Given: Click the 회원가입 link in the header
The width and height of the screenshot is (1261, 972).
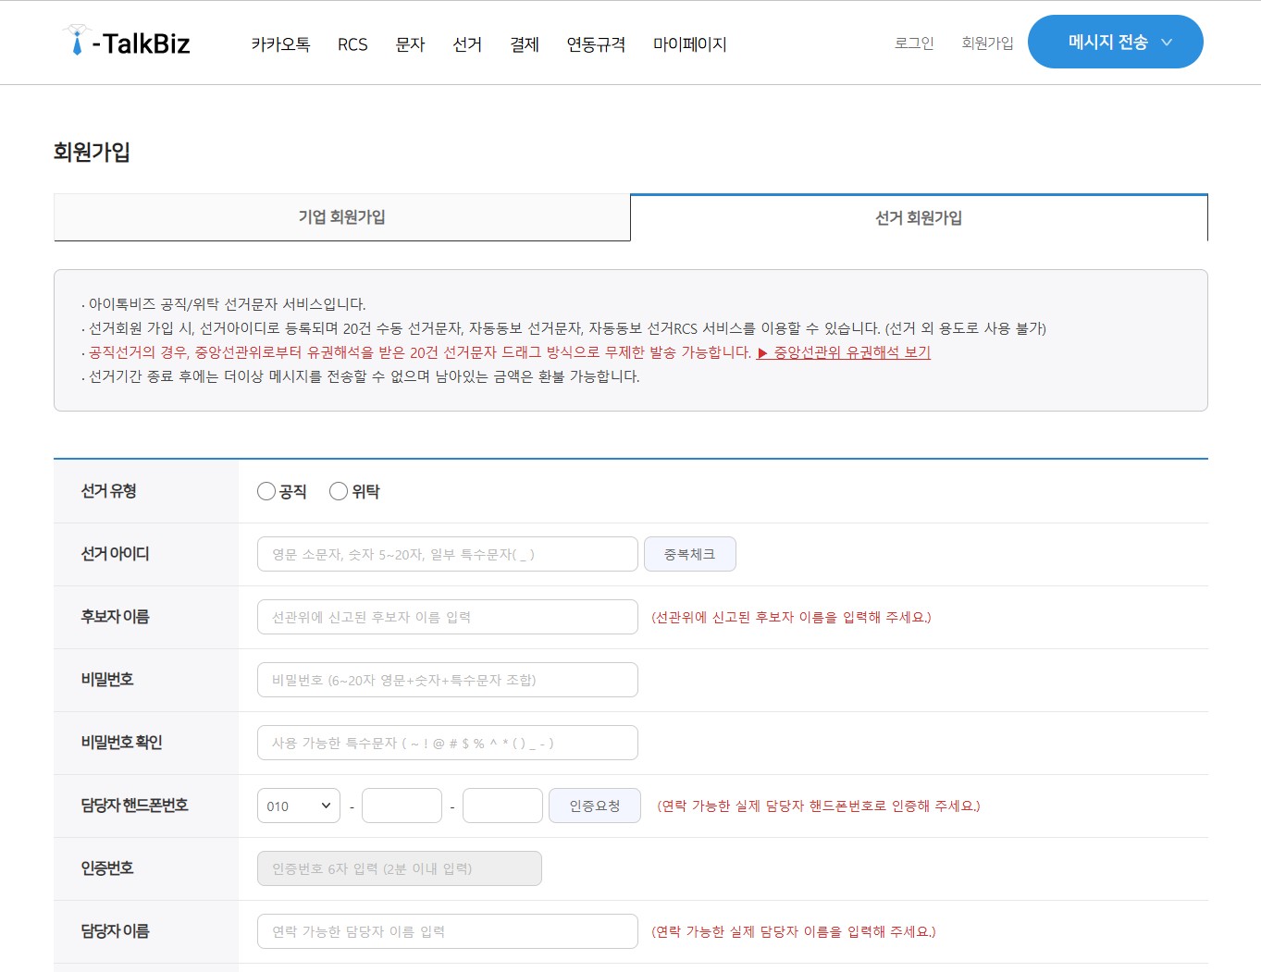Looking at the screenshot, I should click(987, 43).
